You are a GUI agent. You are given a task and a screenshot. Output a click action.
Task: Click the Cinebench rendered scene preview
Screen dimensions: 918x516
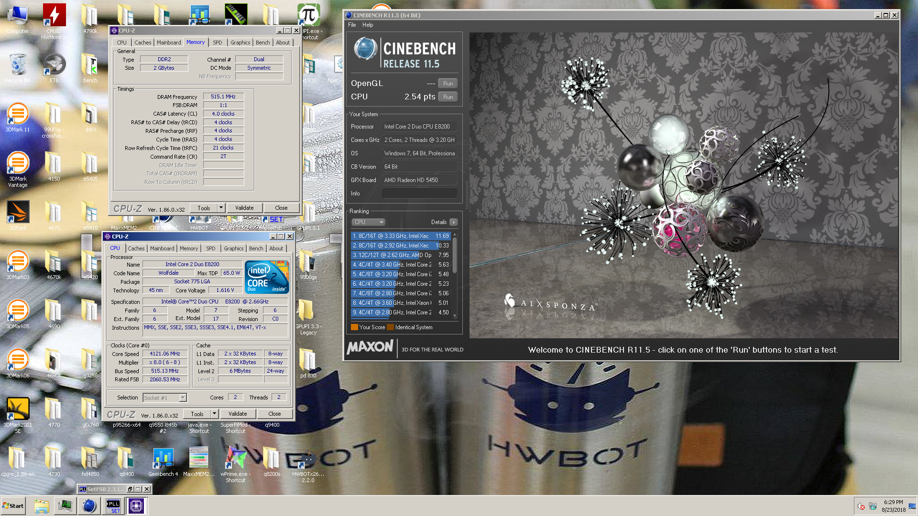[684, 185]
